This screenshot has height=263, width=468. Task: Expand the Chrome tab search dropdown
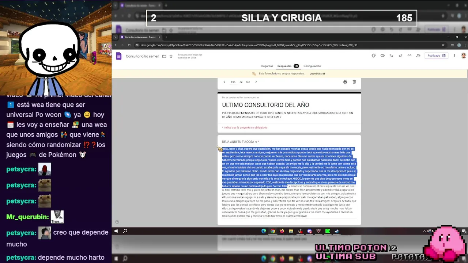(116, 37)
